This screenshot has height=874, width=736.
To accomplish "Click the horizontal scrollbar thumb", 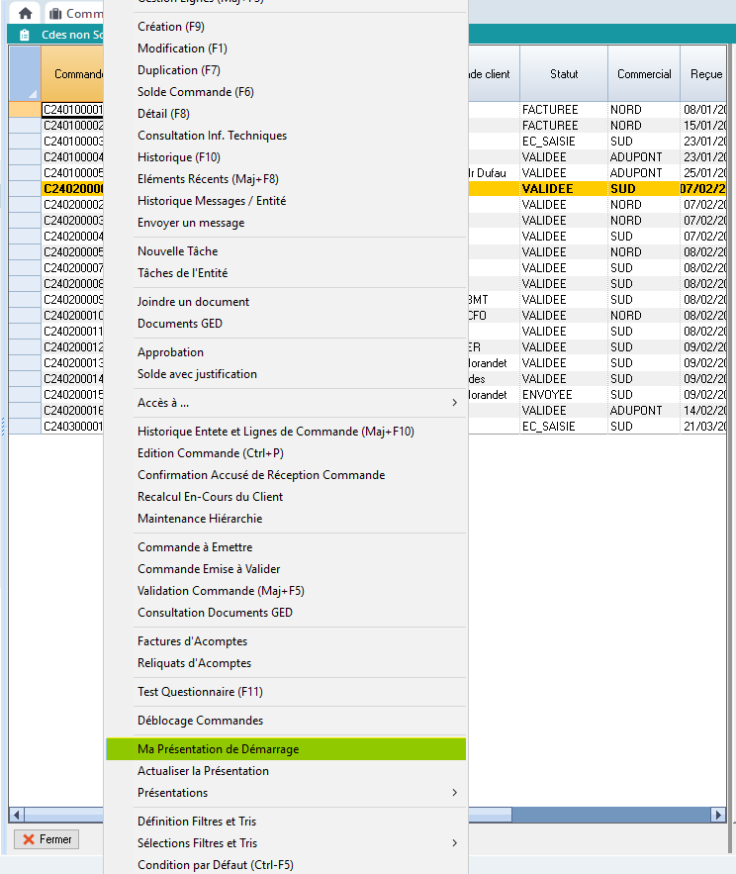I will (x=594, y=815).
